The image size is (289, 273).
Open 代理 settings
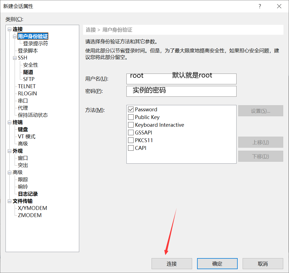point(23,108)
